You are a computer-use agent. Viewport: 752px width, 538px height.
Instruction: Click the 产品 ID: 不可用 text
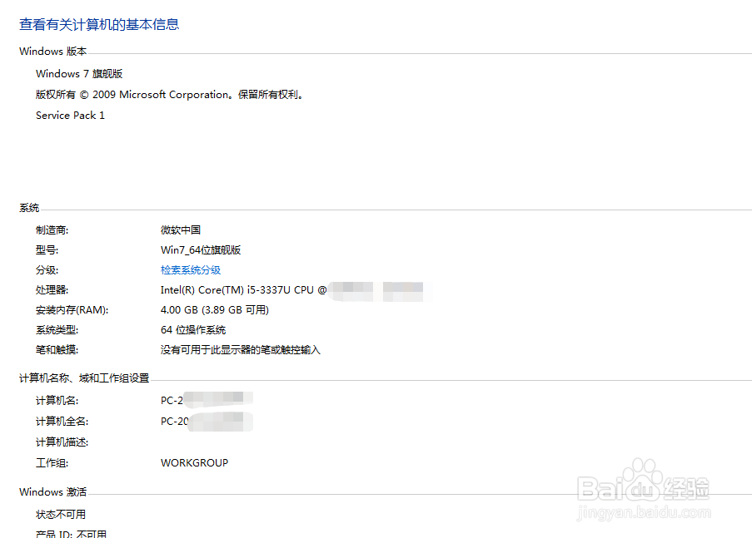pos(71,534)
